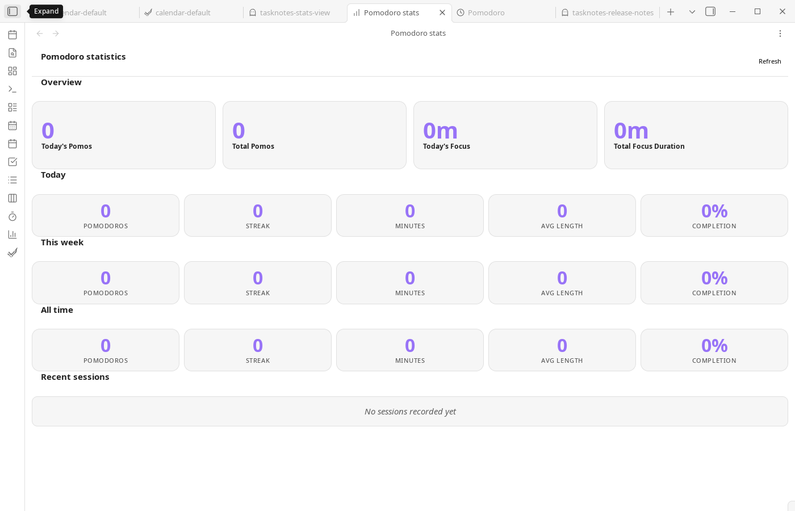
Task: Open the kanban columns icon in ribbon
Action: coord(12,198)
